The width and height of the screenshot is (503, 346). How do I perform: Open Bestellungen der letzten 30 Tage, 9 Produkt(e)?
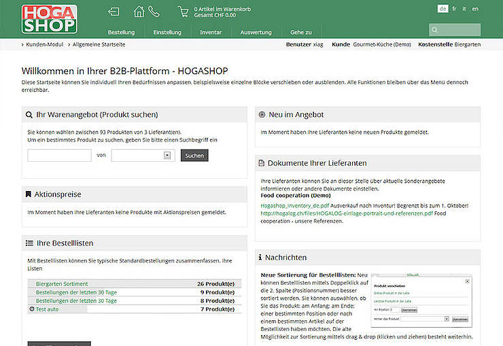76,292
